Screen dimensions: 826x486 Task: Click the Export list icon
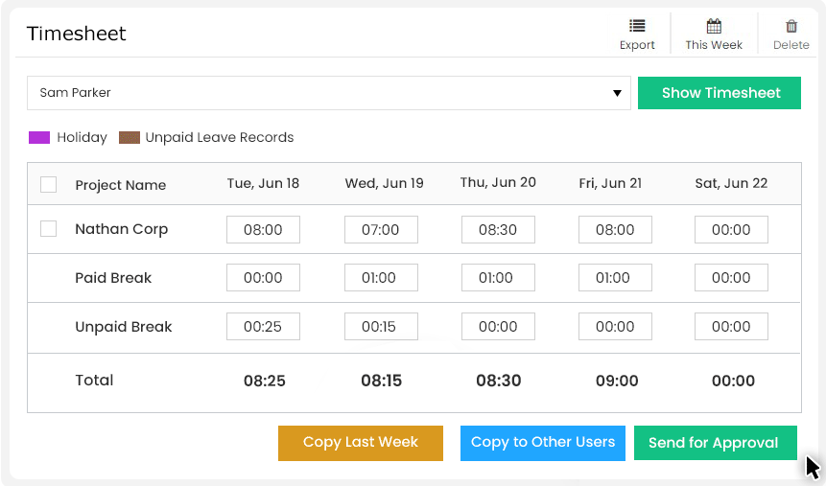pos(637,27)
